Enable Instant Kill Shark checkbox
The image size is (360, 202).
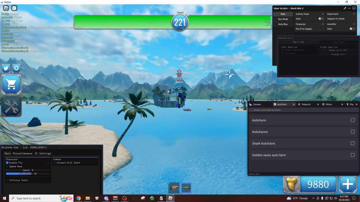click(55, 163)
